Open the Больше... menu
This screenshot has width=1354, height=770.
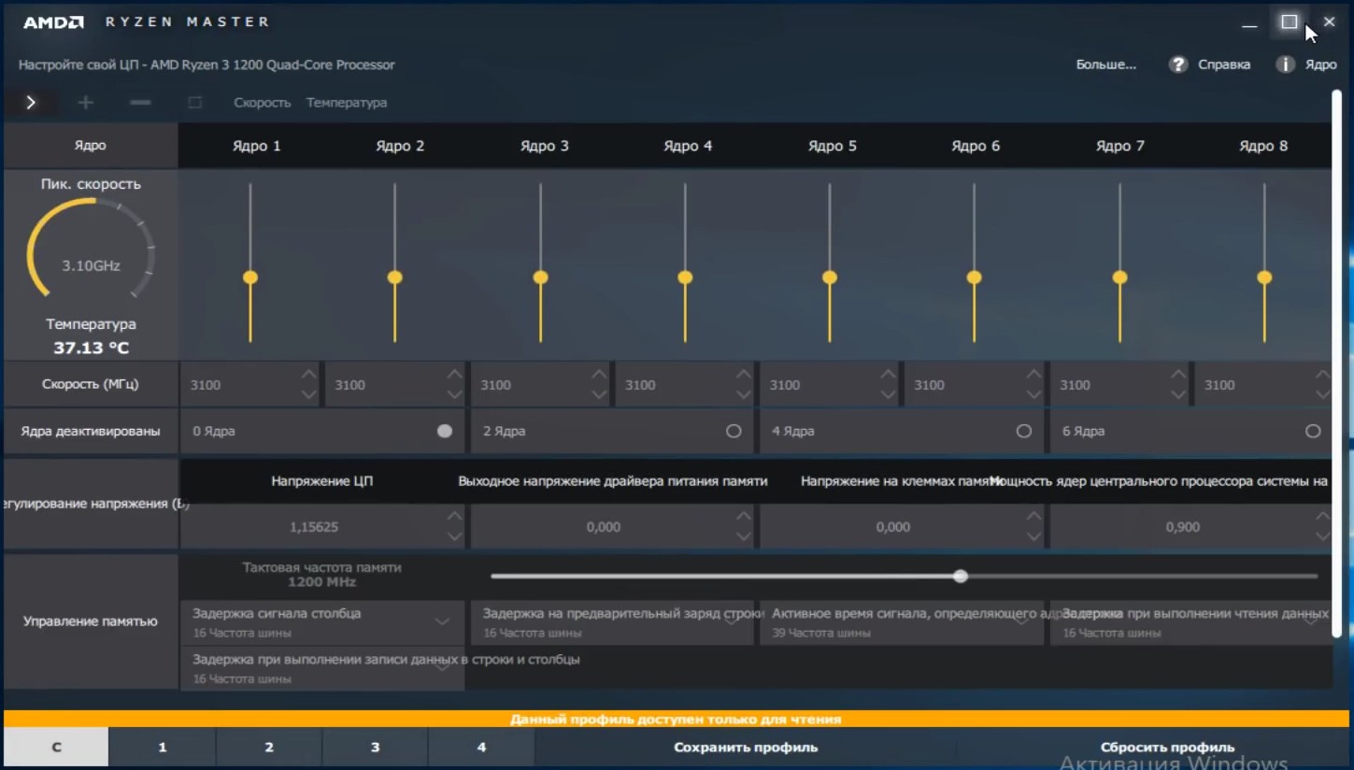(x=1106, y=64)
